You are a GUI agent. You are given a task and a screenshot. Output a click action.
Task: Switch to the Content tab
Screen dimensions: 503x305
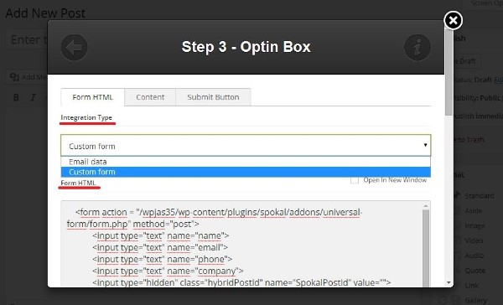tap(150, 97)
